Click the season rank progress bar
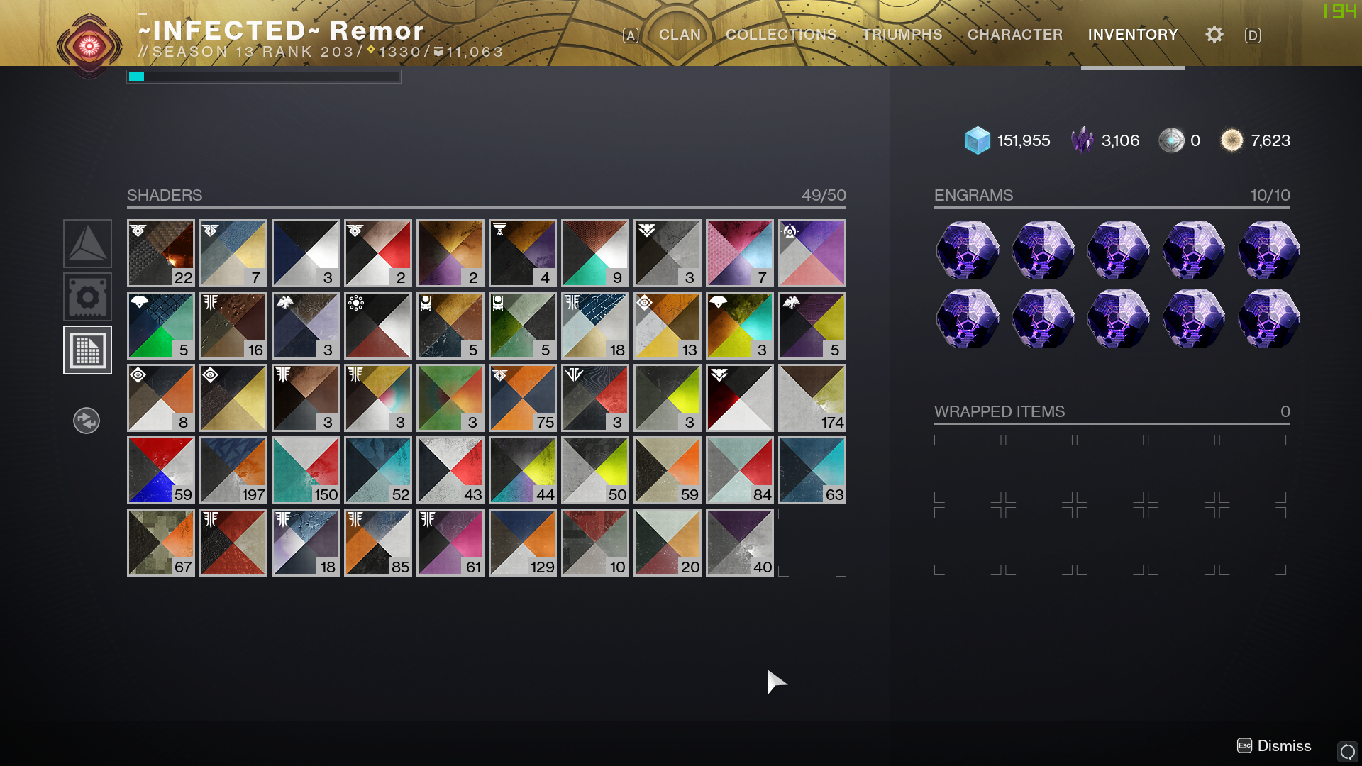Screen dimensions: 1362x766 [264, 77]
